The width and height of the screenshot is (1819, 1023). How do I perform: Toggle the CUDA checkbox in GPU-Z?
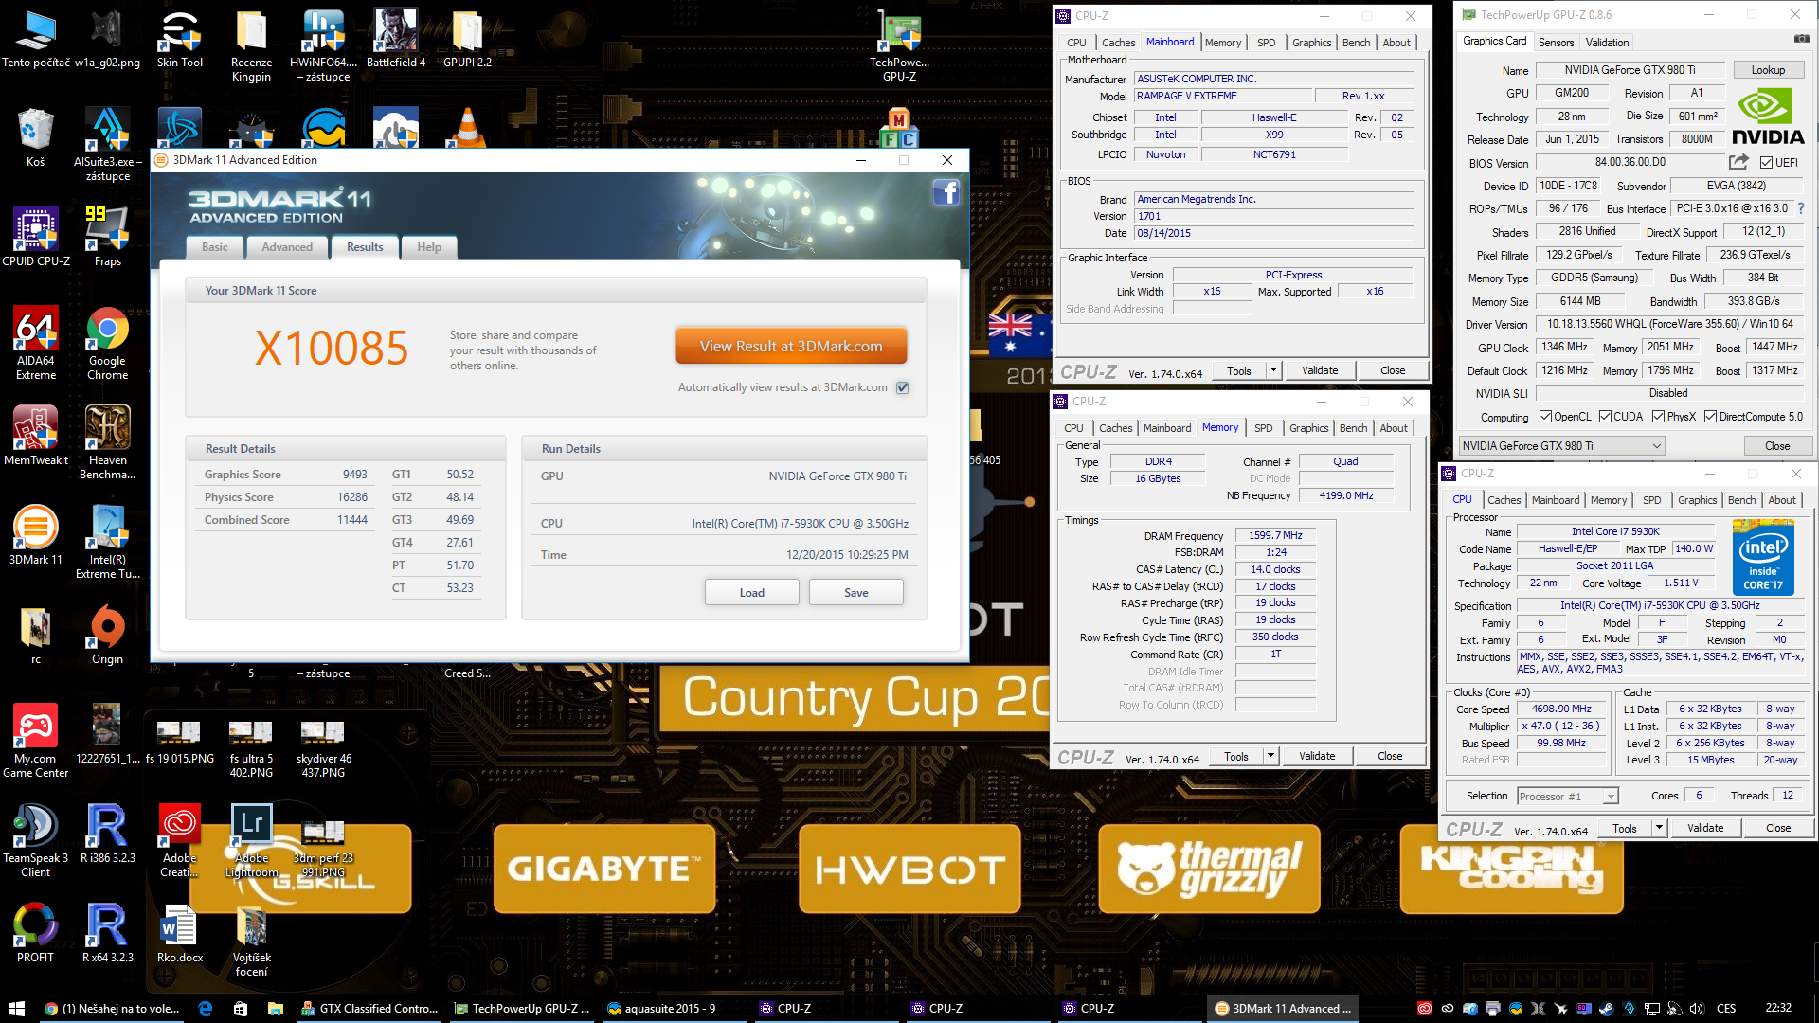(x=1605, y=417)
